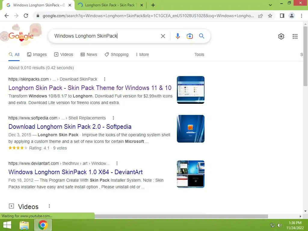Clear the search box with the X icon
Screen dimensions: 308x231
(x=163, y=36)
